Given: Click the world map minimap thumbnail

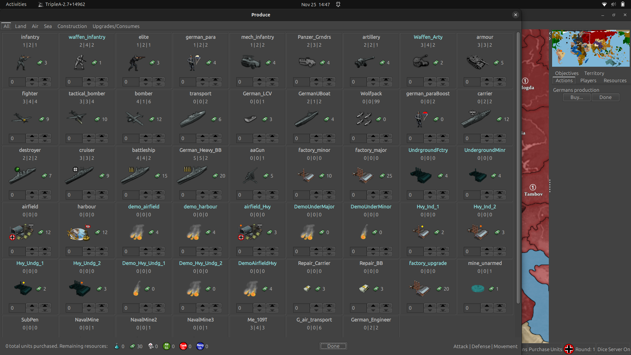Looking at the screenshot, I should [590, 48].
